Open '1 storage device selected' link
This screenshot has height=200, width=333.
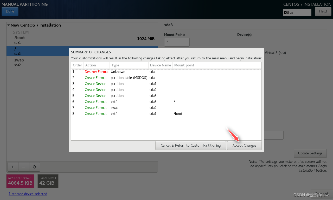pyautogui.click(x=28, y=194)
